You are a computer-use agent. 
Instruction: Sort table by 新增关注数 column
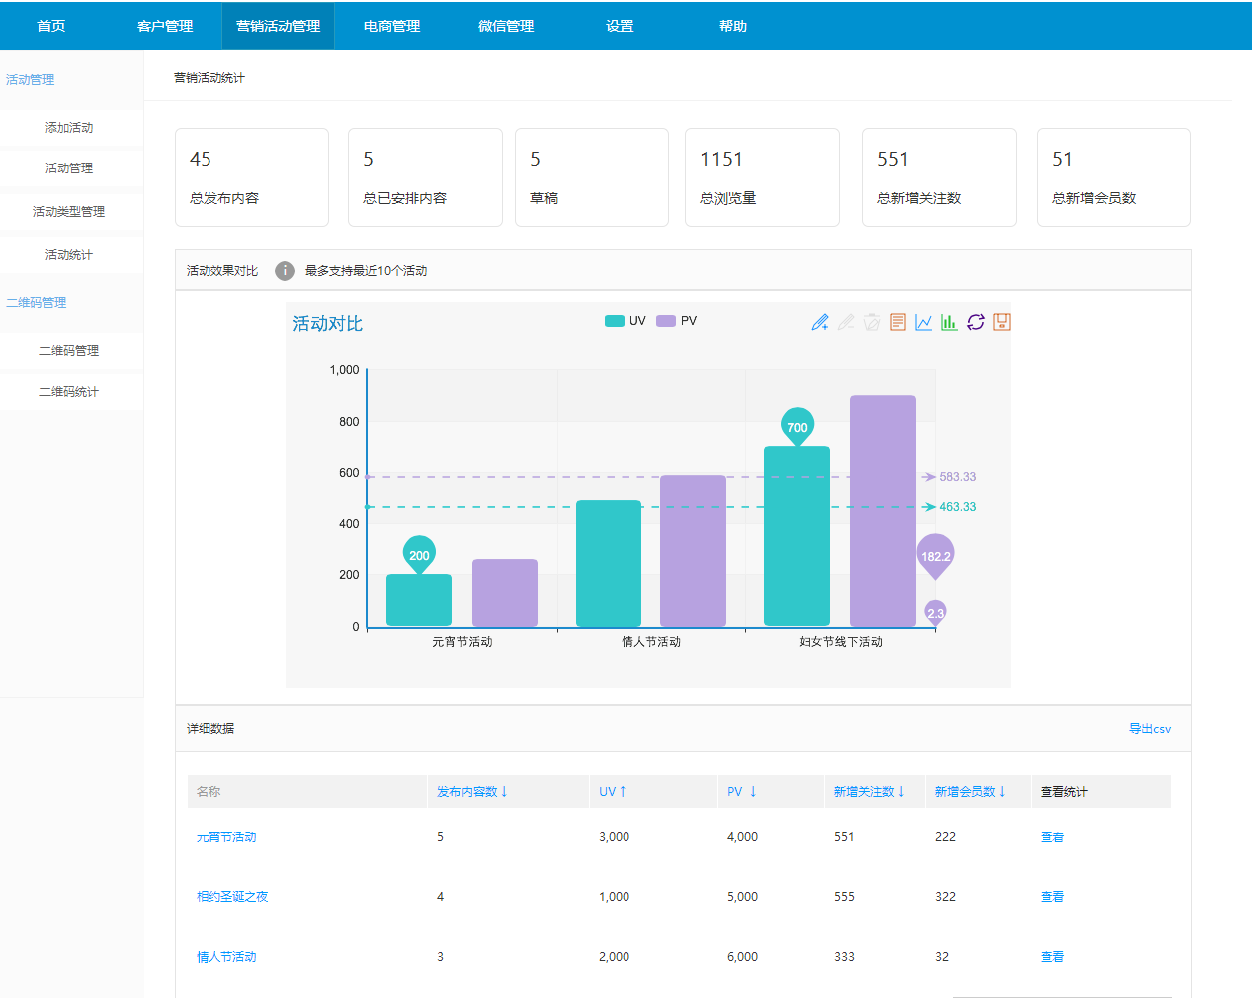[x=869, y=792]
